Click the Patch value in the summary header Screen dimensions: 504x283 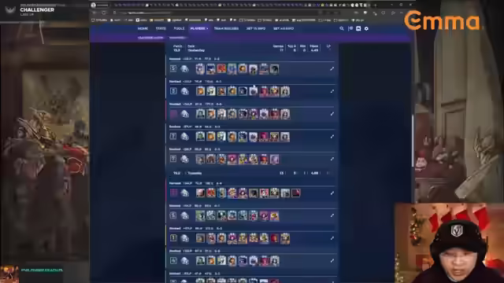tap(177, 50)
